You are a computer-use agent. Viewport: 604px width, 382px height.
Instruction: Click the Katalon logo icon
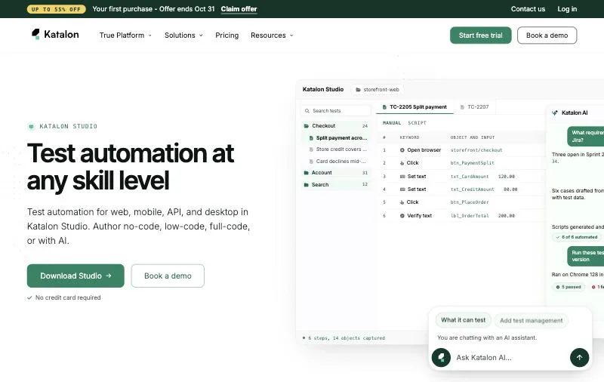(35, 34)
